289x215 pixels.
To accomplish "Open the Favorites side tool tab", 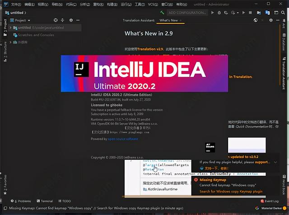I will (x=5, y=185).
